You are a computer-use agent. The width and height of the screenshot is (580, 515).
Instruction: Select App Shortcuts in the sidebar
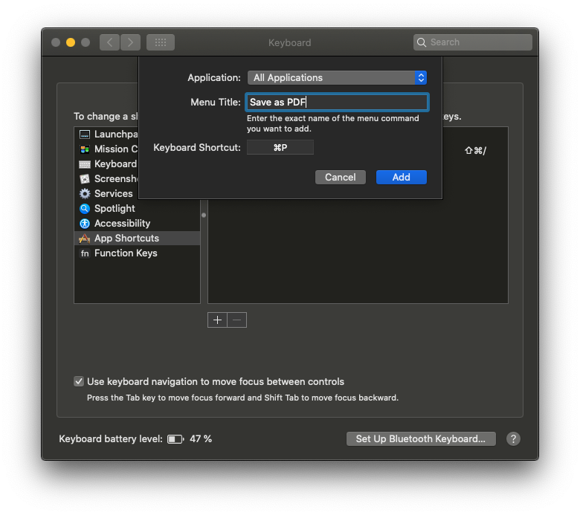[137, 239]
